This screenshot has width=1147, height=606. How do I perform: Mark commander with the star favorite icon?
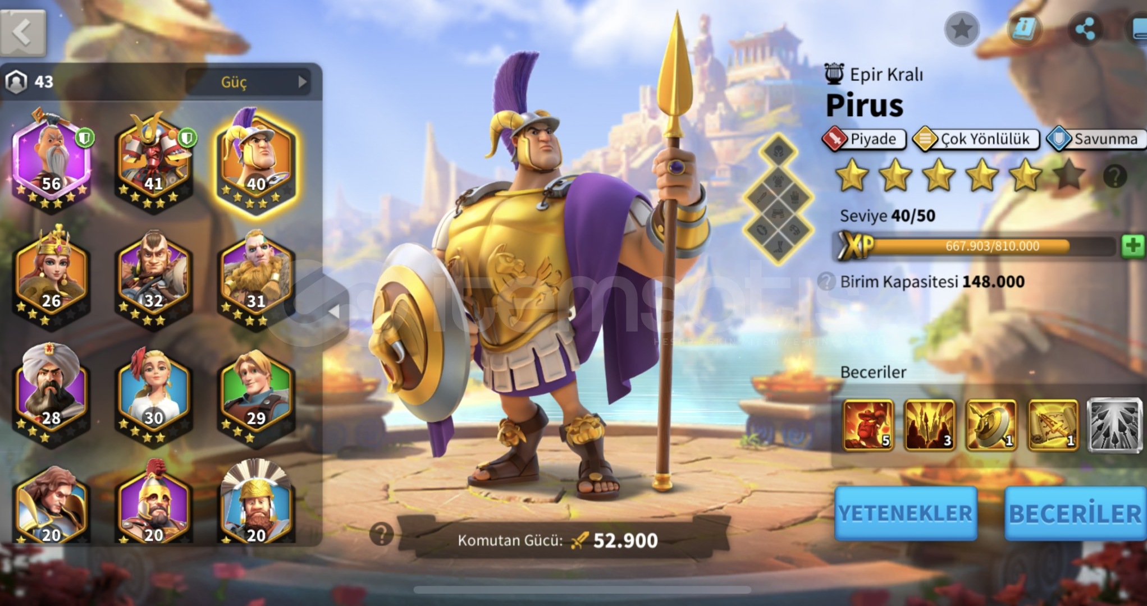[962, 29]
